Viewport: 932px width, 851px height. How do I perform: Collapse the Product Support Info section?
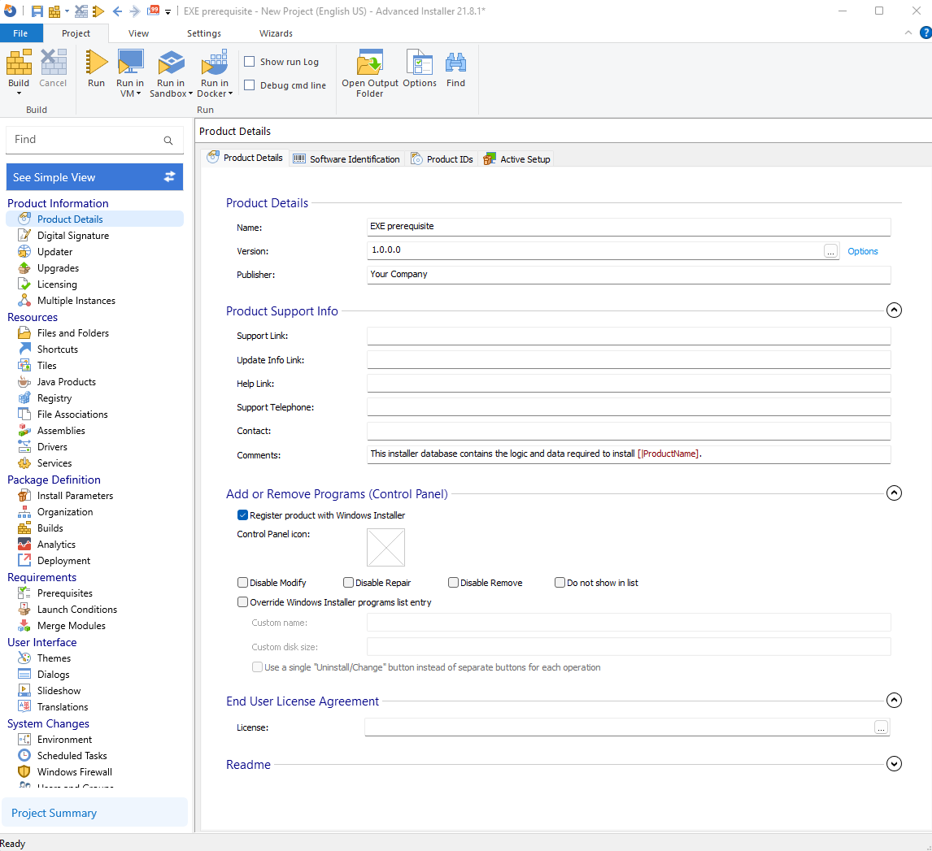(x=894, y=310)
